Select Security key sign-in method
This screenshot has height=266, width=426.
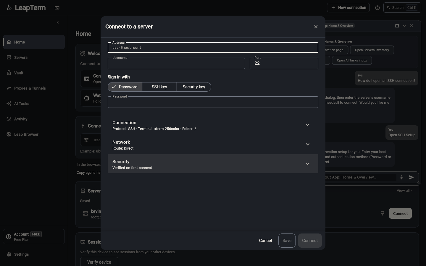coord(194,87)
